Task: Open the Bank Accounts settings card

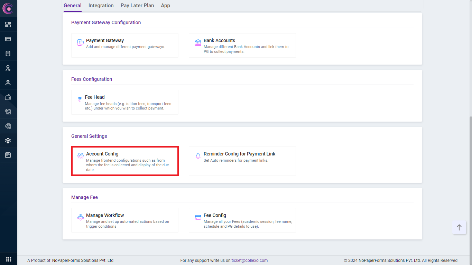Action: 242,45
